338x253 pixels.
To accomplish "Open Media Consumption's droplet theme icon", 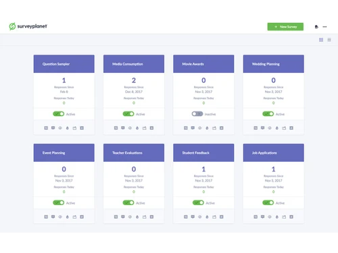I will point(137,128).
